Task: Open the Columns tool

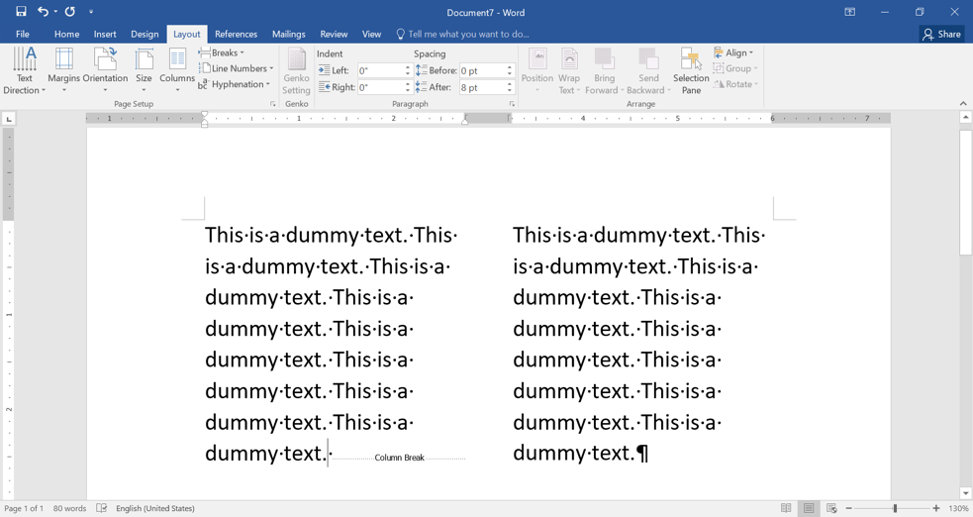Action: tap(177, 69)
